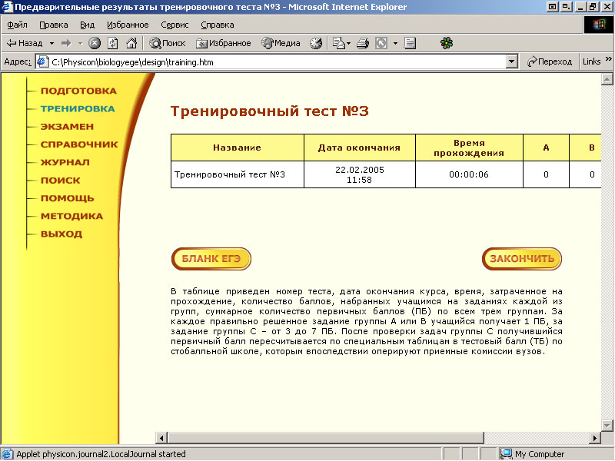
Task: Click the Название column header
Action: (x=238, y=148)
